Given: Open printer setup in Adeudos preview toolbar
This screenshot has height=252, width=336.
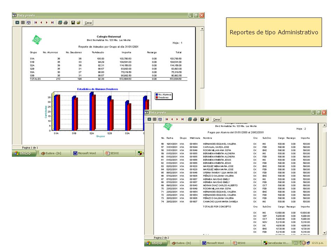Looking at the screenshot, I should [60, 22].
